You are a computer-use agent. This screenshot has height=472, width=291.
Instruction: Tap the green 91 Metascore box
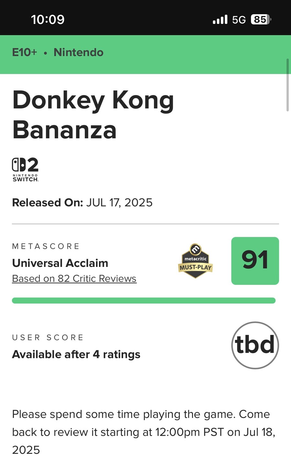[x=255, y=261]
